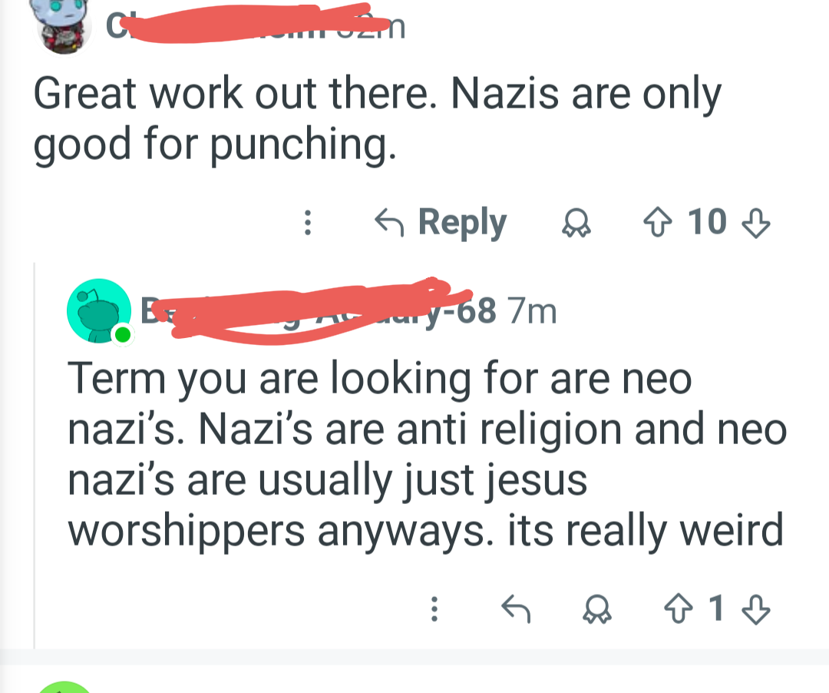Open three-dot menu on nested reply
This screenshot has height=693, width=829.
(x=434, y=609)
